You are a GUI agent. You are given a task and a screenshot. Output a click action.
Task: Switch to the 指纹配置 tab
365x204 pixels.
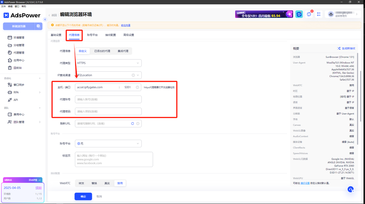point(110,35)
